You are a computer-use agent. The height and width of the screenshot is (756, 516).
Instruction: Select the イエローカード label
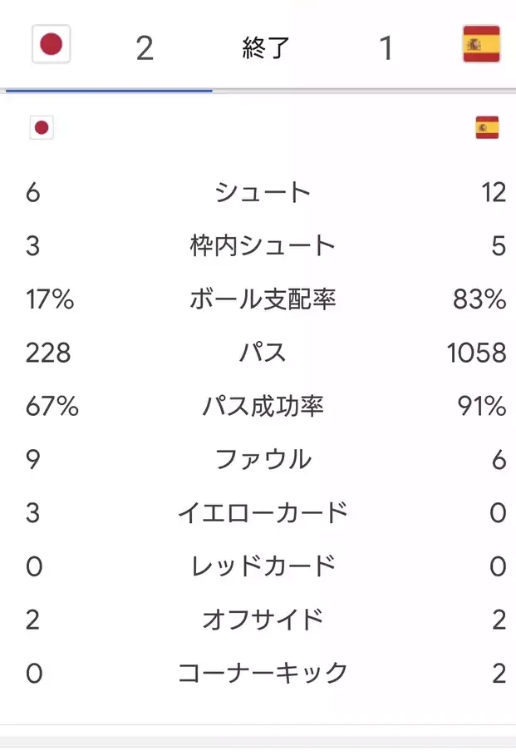[263, 512]
